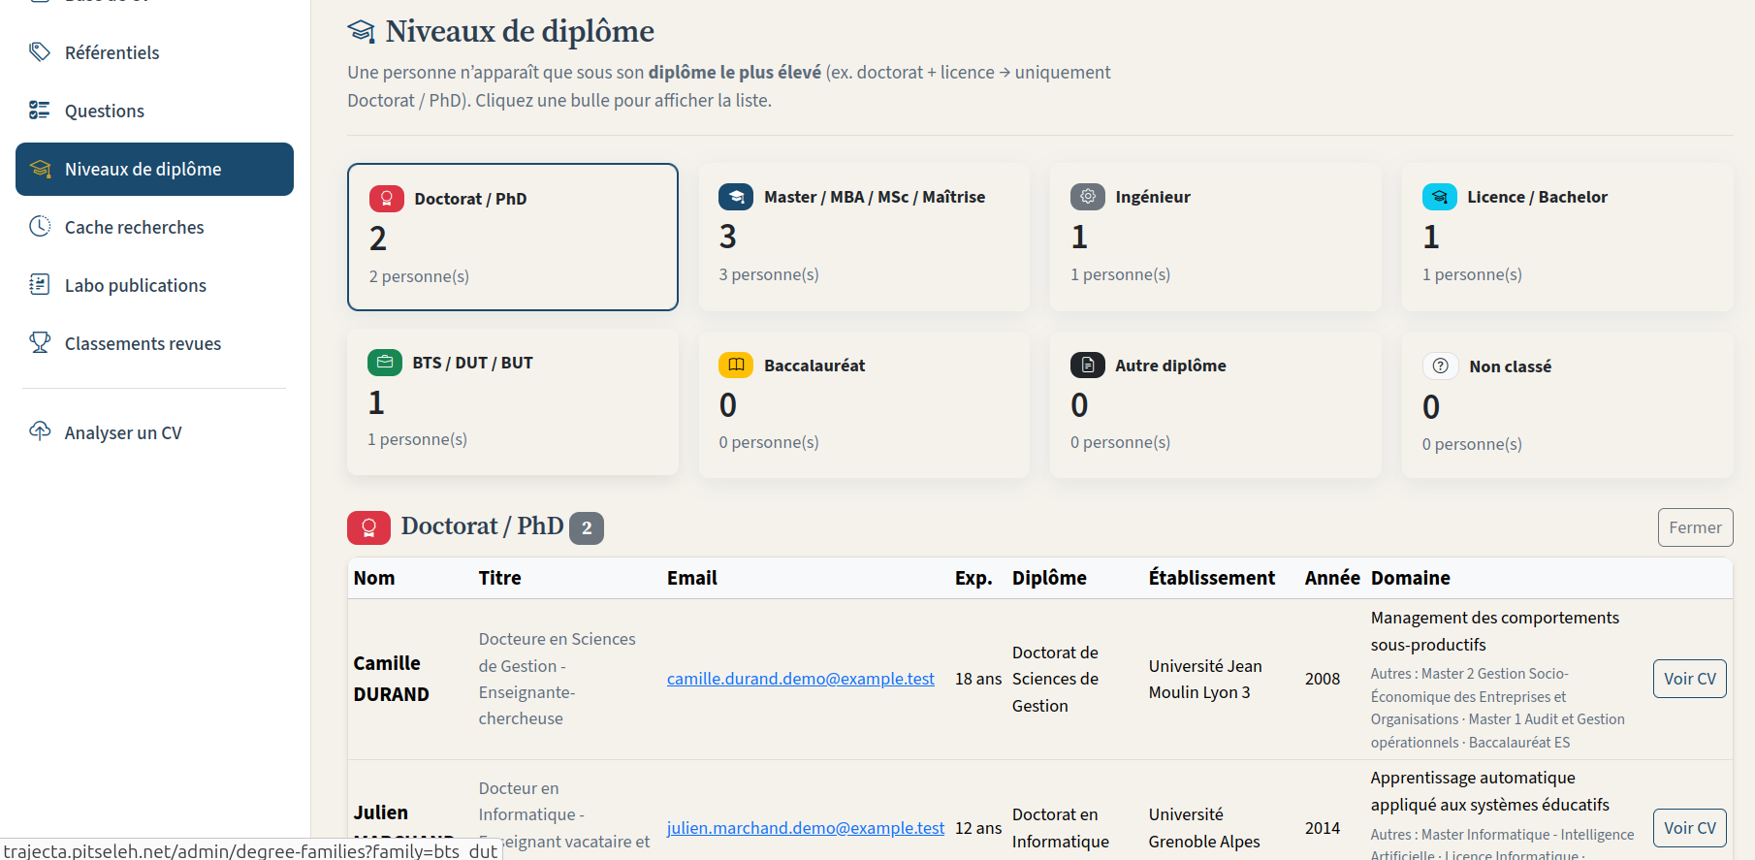Image resolution: width=1755 pixels, height=860 pixels.
Task: Open Analyser un CV
Action: [x=154, y=432]
